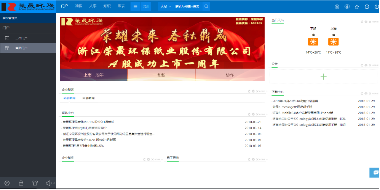The height and width of the screenshot is (190, 380).
Task: Refresh the 企业新闻 widget
Action: click(x=249, y=91)
